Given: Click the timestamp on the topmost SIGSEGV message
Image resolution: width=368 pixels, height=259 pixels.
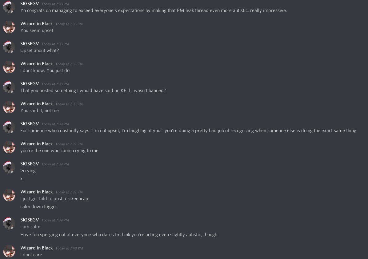Looking at the screenshot, I should pos(55,4).
